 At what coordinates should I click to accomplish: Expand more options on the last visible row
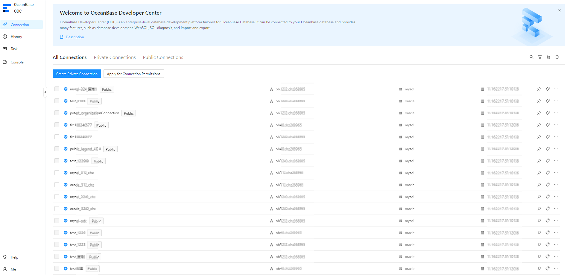click(x=556, y=269)
